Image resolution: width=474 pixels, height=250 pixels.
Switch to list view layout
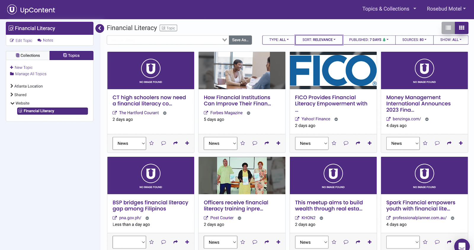pyautogui.click(x=448, y=28)
